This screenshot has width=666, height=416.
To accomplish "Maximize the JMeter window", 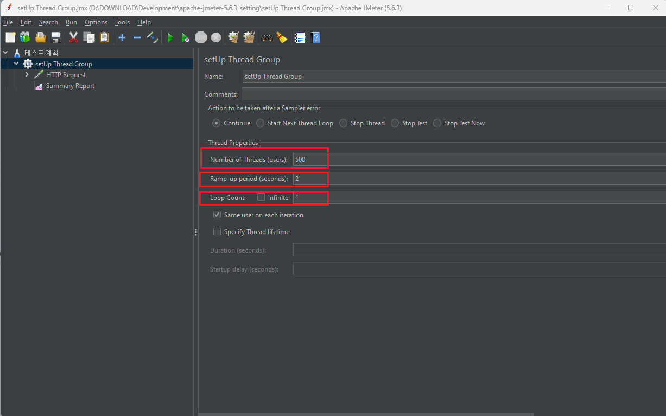I will pos(630,8).
